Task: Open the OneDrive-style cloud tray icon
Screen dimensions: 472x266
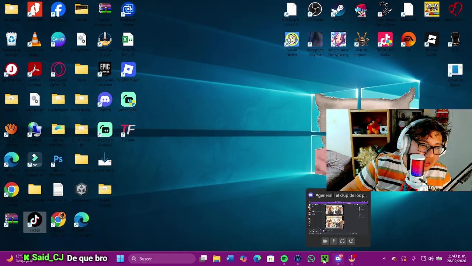Action: (394, 259)
